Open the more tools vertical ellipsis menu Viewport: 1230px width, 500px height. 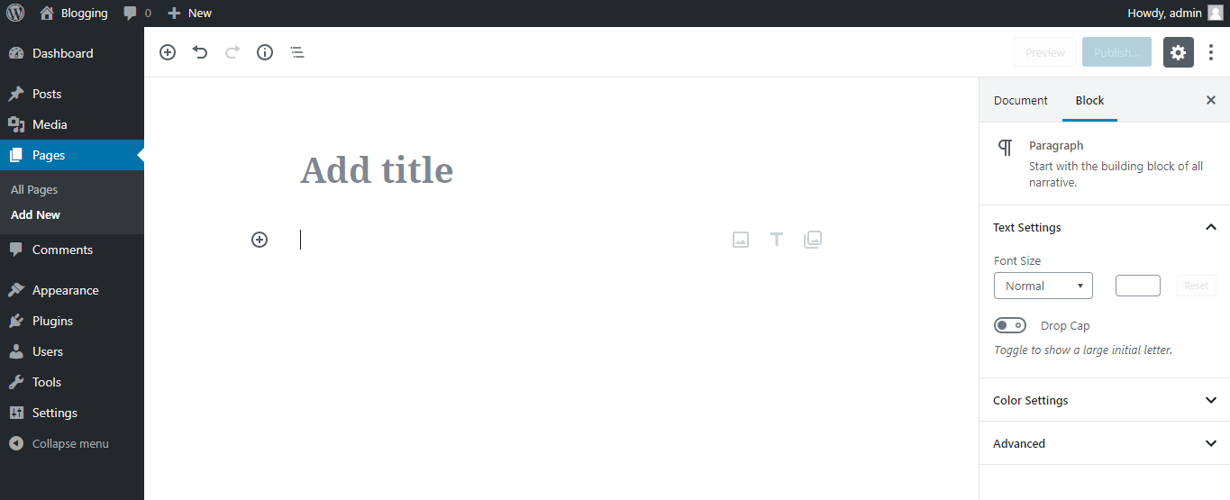pos(1211,52)
